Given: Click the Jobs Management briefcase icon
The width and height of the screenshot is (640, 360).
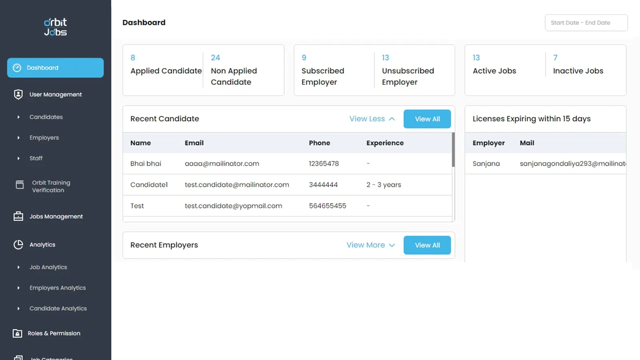Looking at the screenshot, I should tap(18, 216).
